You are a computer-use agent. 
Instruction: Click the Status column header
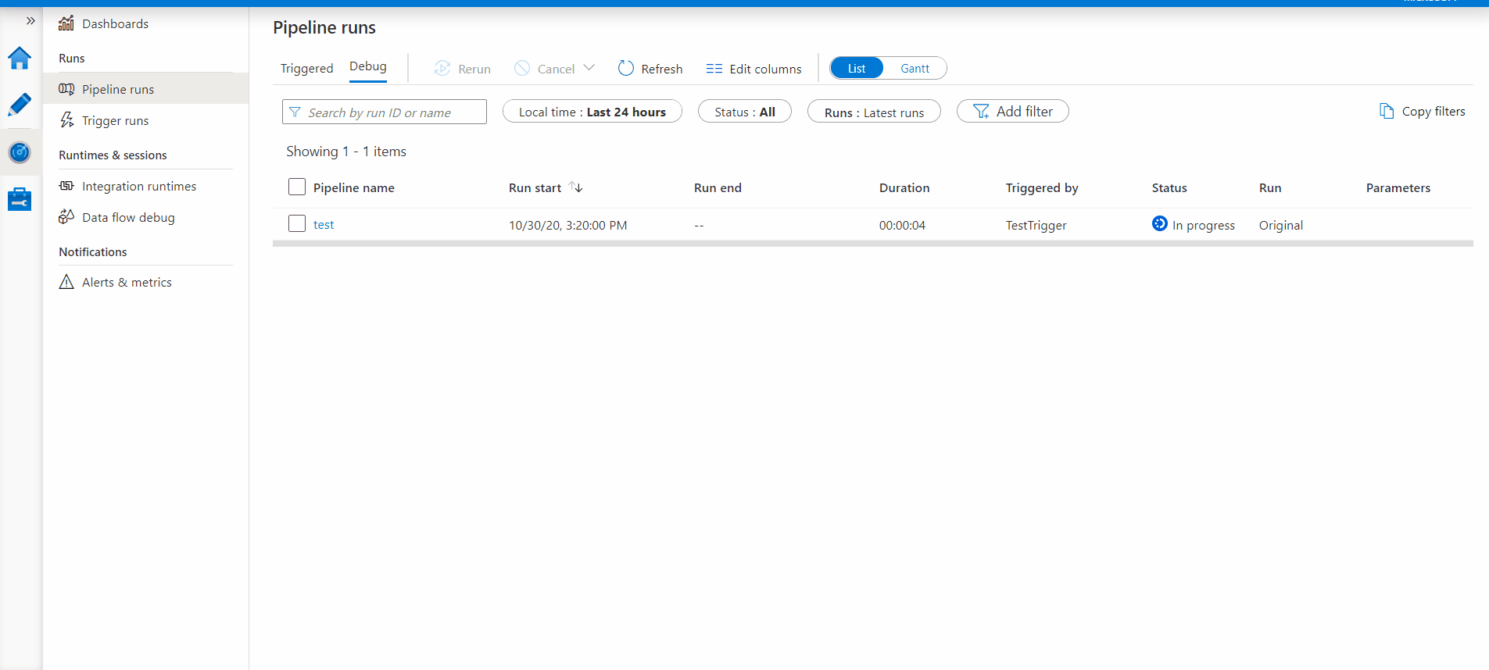[1169, 187]
